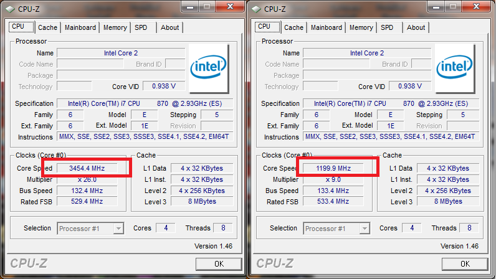Image resolution: width=496 pixels, height=279 pixels.
Task: Open the Cache tab in left CPU-Z window
Action: coord(47,27)
